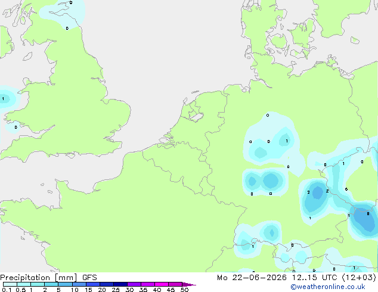Click the 15–20 mm legend swatch

tap(92, 284)
